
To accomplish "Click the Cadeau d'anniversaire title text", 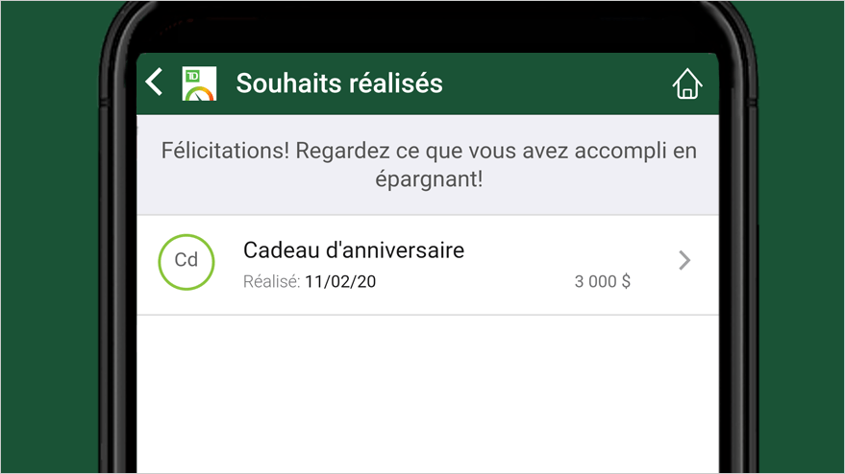I will point(354,250).
